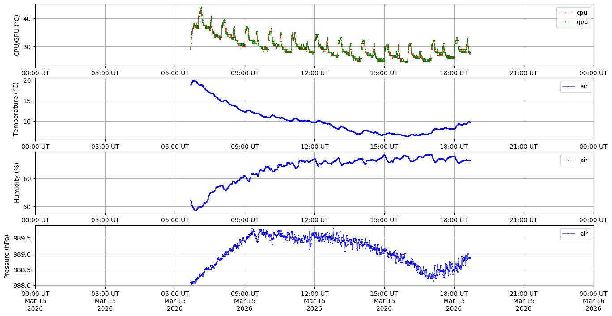Viewport: 612px width, 316px height.
Task: Select the Temperature (°C) y-axis label
Action: click(17, 109)
